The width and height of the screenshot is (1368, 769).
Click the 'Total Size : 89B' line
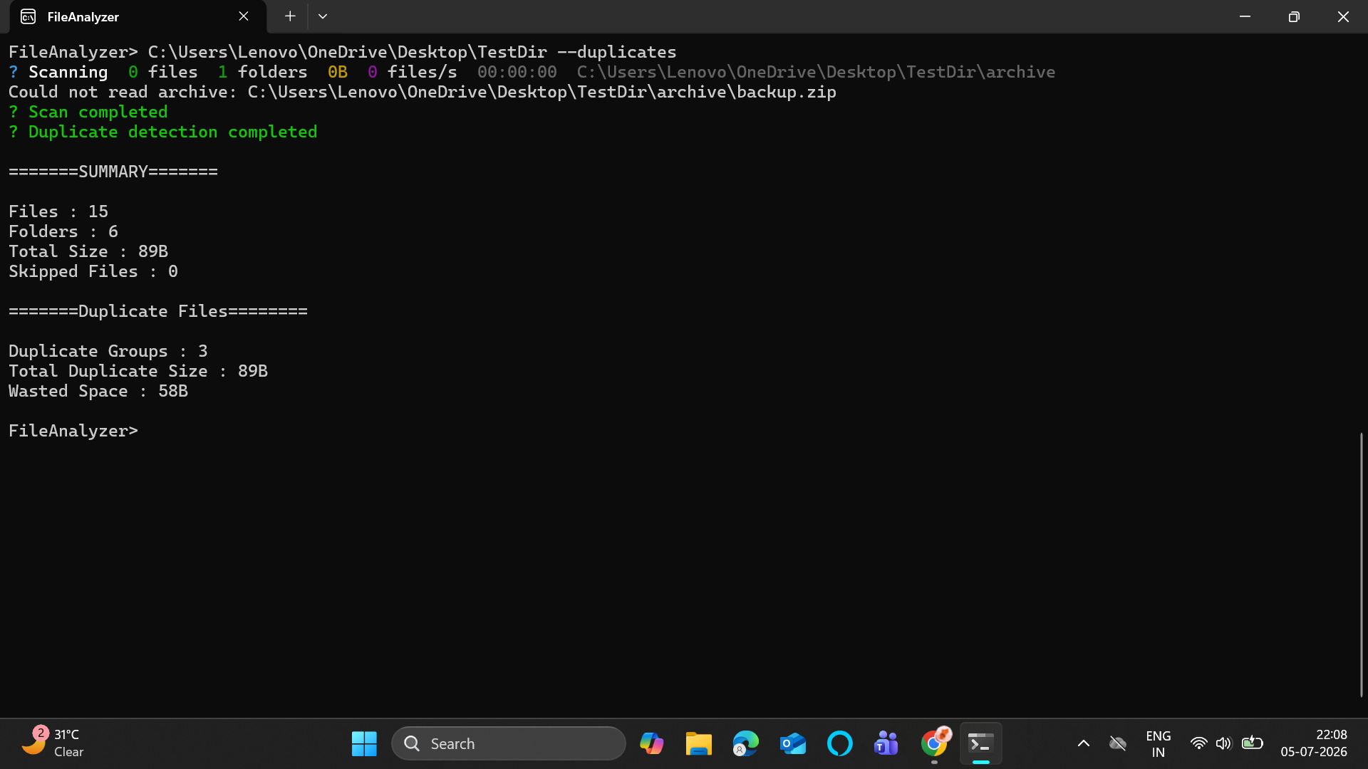(88, 251)
